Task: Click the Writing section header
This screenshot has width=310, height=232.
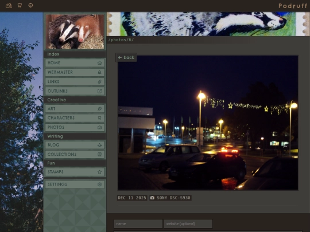Action: 75,136
